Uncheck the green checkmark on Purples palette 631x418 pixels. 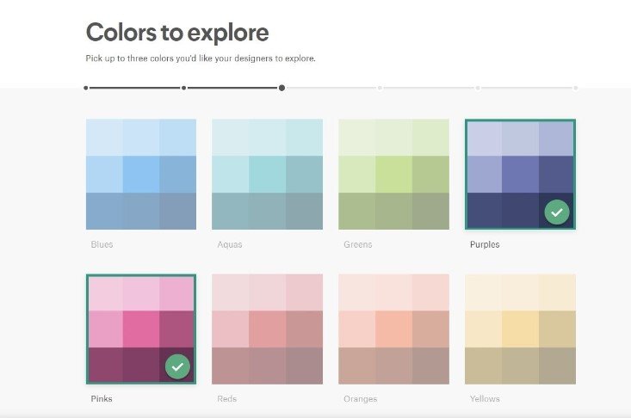click(x=556, y=212)
